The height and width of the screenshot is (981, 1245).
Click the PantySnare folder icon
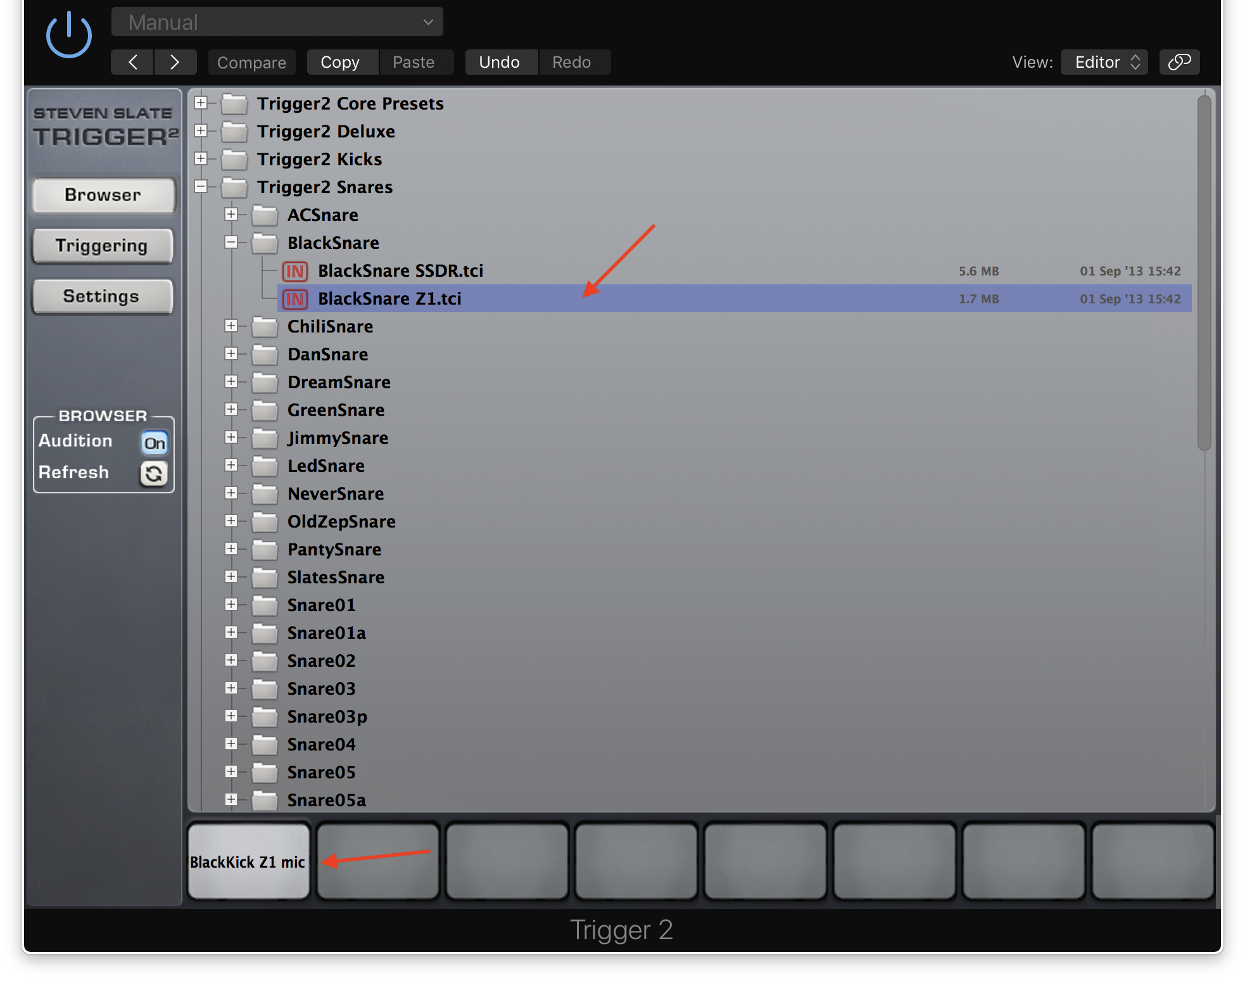(x=265, y=549)
